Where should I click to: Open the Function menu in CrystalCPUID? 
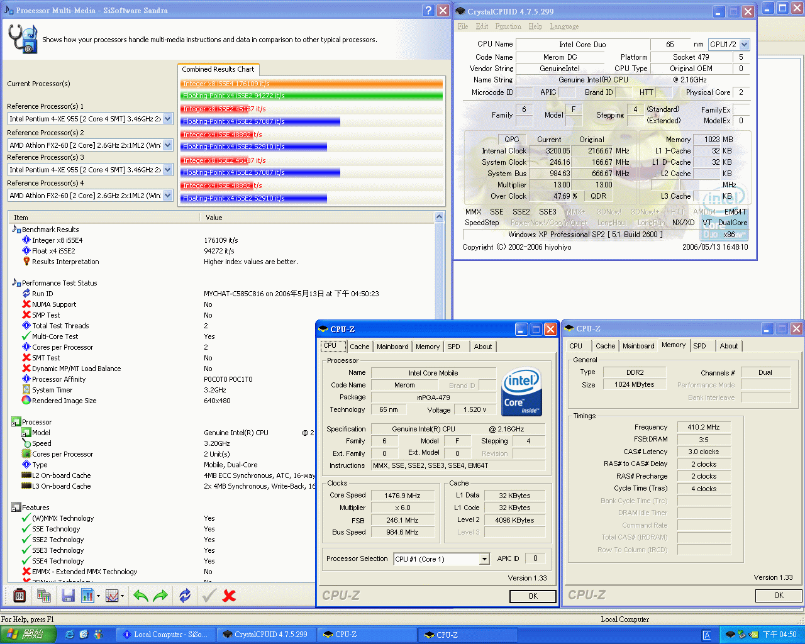[508, 26]
